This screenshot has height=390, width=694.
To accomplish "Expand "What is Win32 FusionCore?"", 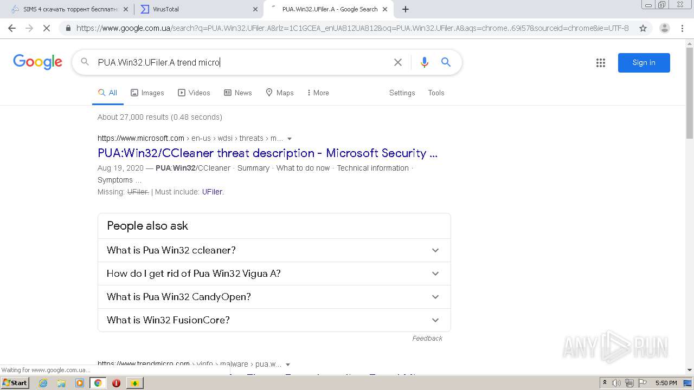I will 274,320.
